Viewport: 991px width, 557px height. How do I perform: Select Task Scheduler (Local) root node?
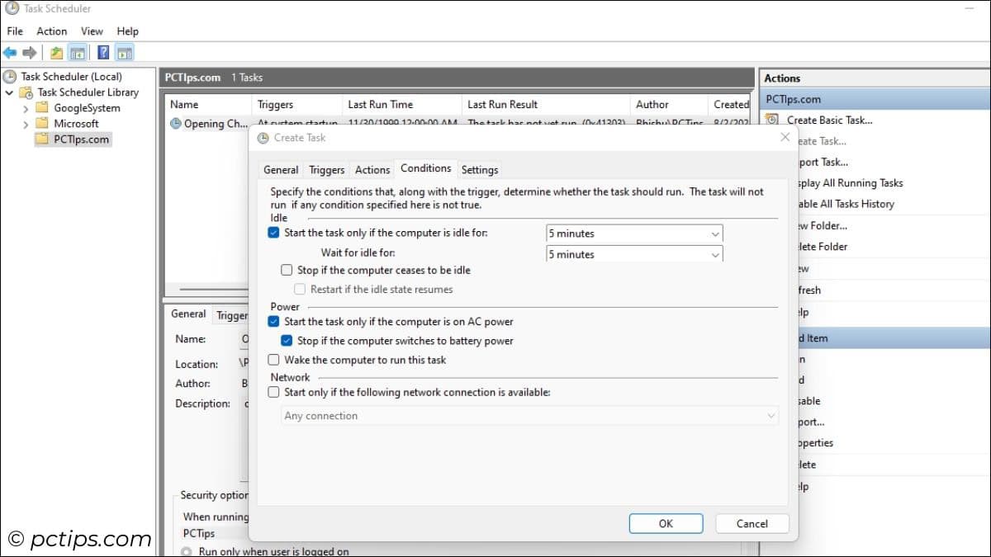tap(71, 77)
